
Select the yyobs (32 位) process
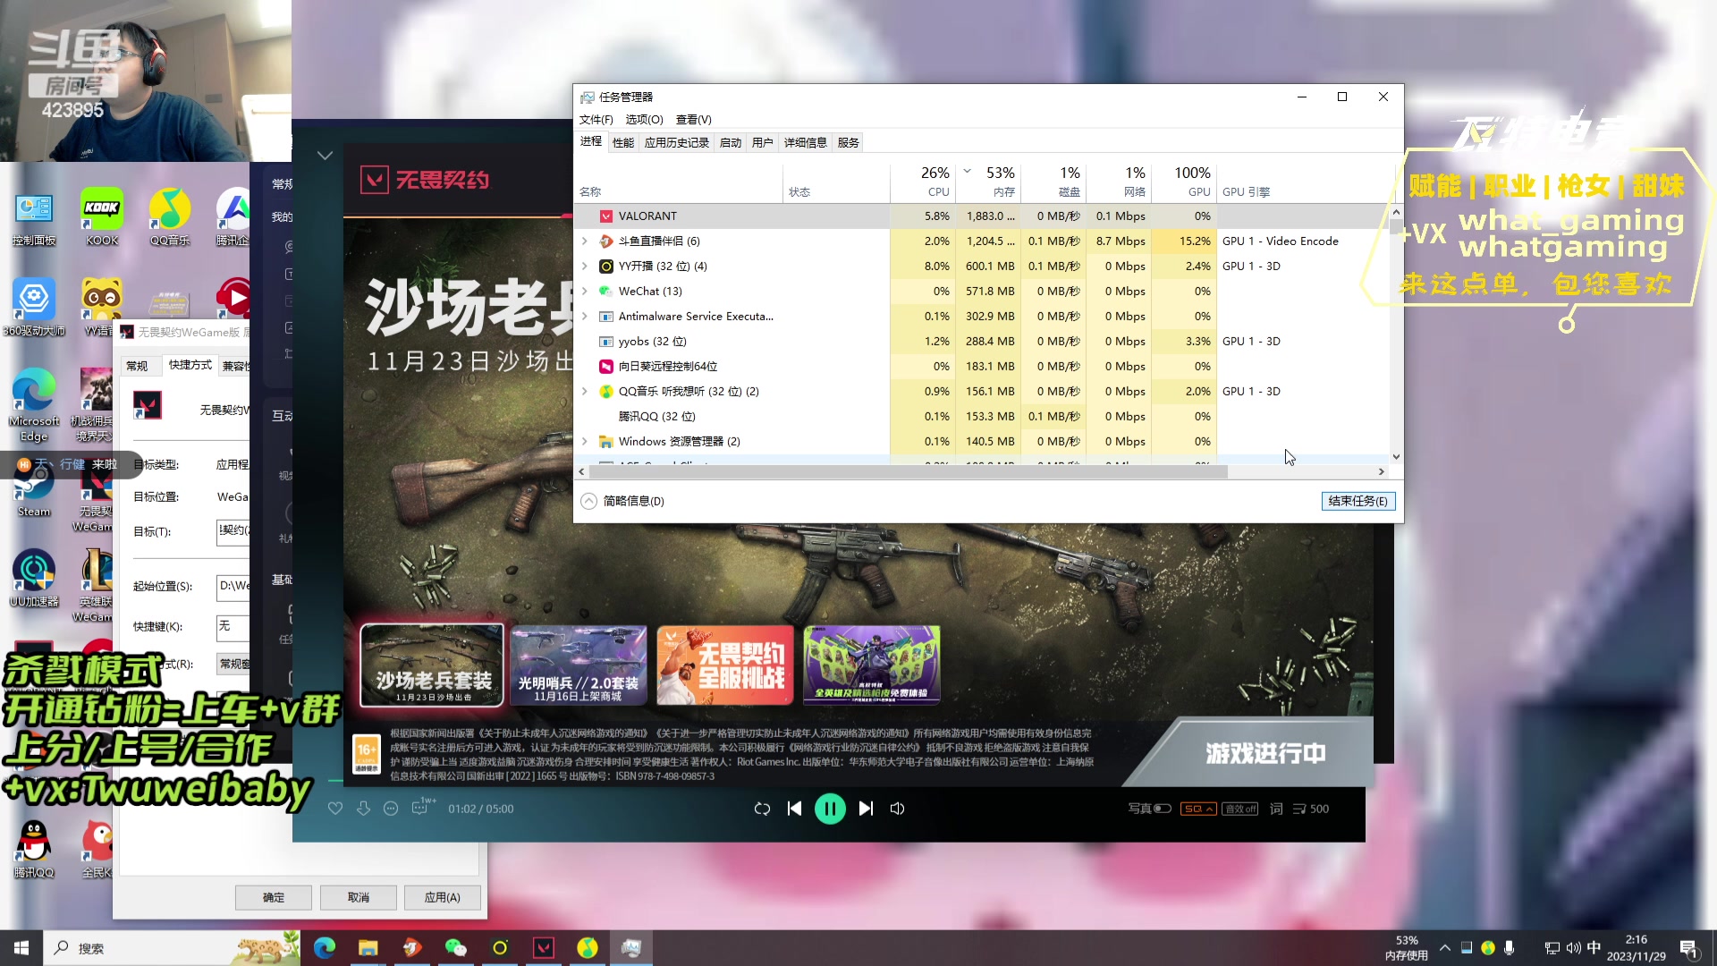pos(984,342)
